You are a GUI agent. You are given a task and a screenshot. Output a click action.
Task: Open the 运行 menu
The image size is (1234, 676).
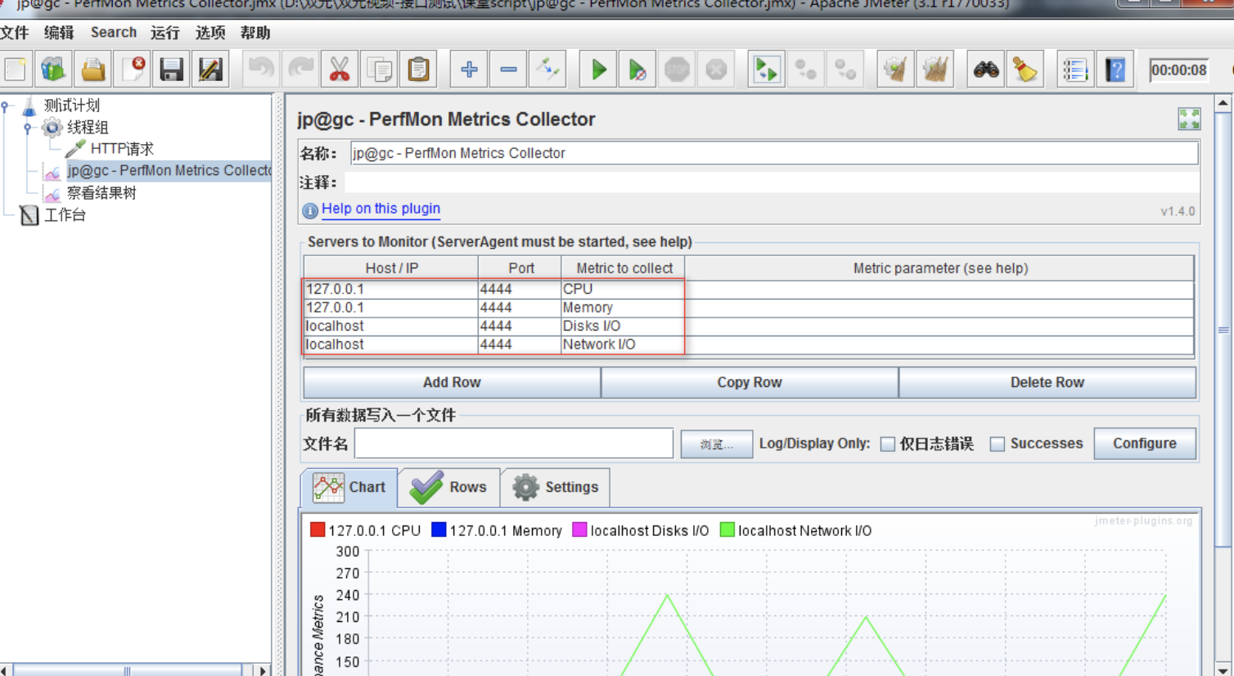coord(165,33)
